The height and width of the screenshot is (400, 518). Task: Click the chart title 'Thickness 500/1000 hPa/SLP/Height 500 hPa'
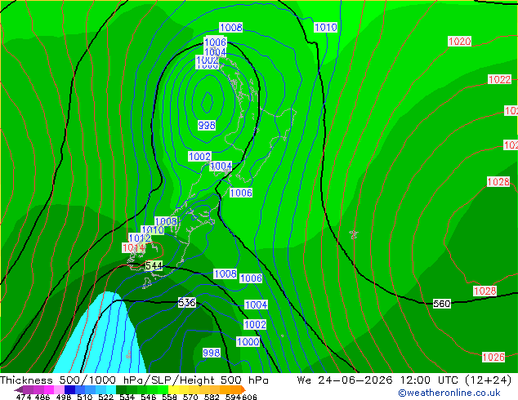point(134,380)
